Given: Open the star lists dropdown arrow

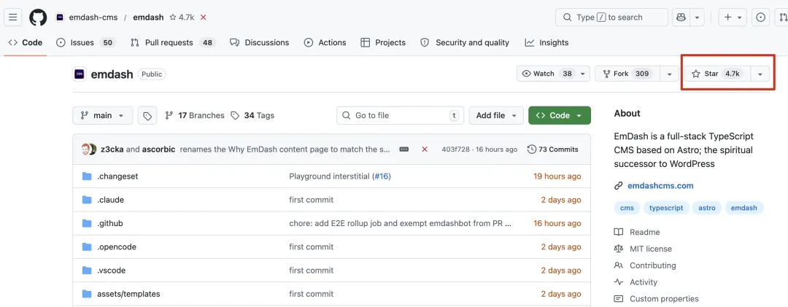Looking at the screenshot, I should pos(760,74).
